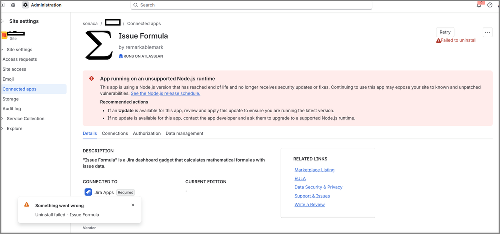Click the Site settings sidebar title

coord(24,21)
